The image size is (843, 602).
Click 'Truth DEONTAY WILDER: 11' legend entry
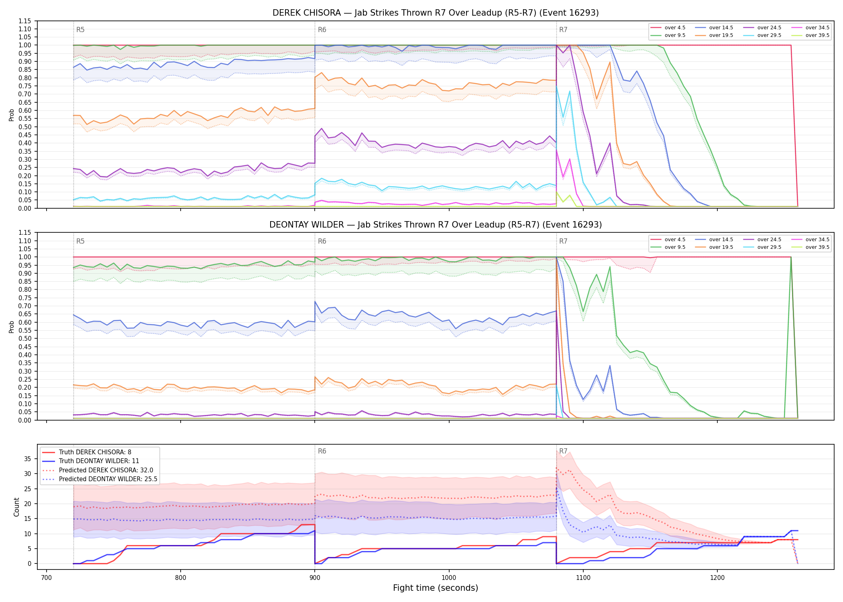pos(91,461)
